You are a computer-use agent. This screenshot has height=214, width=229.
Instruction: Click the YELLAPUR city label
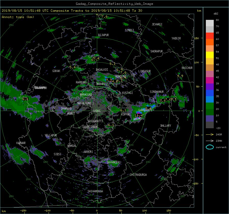pos(51,135)
